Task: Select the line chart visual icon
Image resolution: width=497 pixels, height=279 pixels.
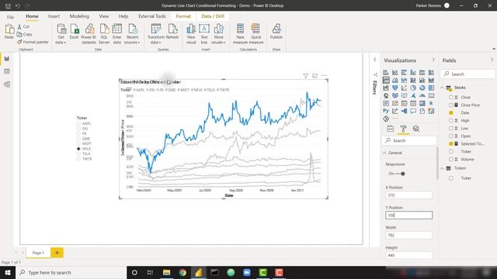Action: pyautogui.click(x=386, y=81)
